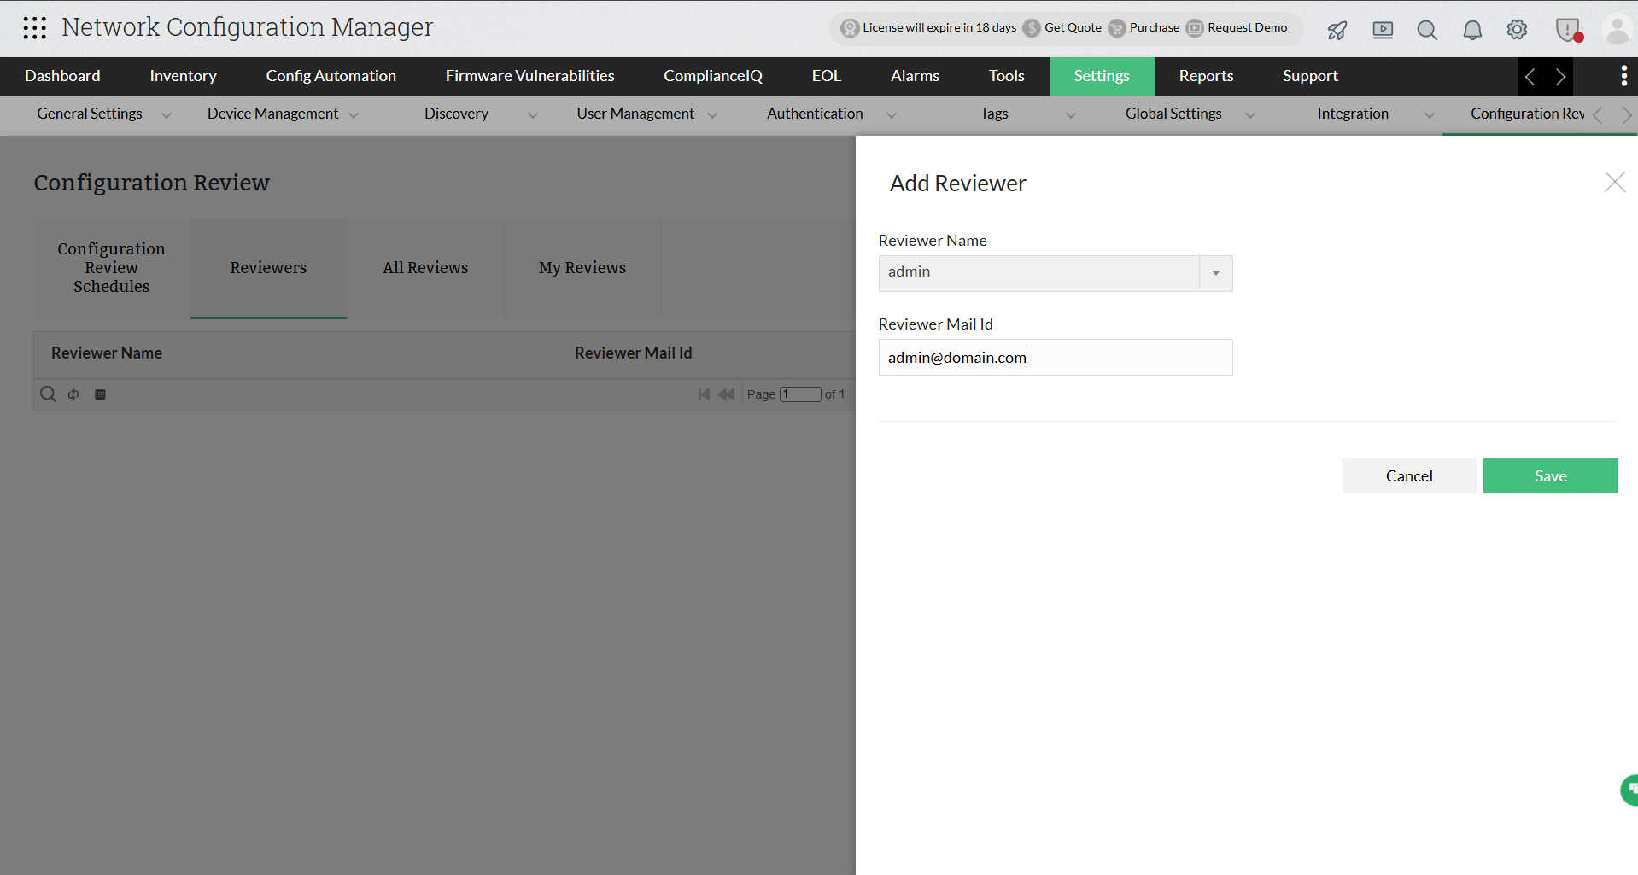1638x875 pixels.
Task: Click the Cancel button
Action: (1409, 476)
